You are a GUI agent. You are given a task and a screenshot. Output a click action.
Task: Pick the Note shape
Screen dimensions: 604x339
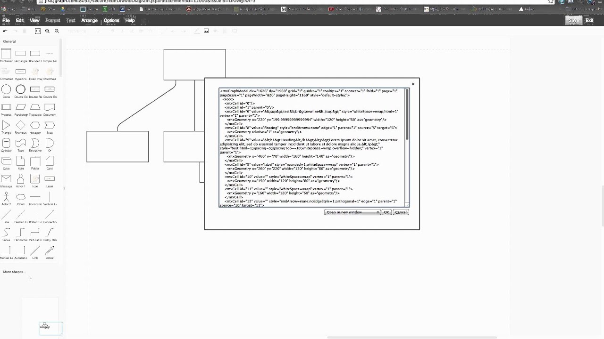point(20,161)
